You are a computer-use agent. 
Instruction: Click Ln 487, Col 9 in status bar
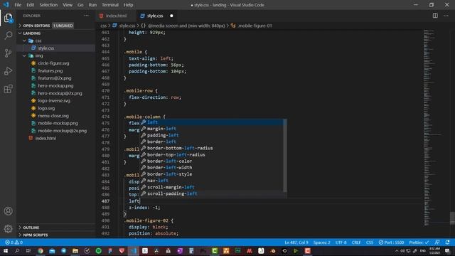[296, 242]
